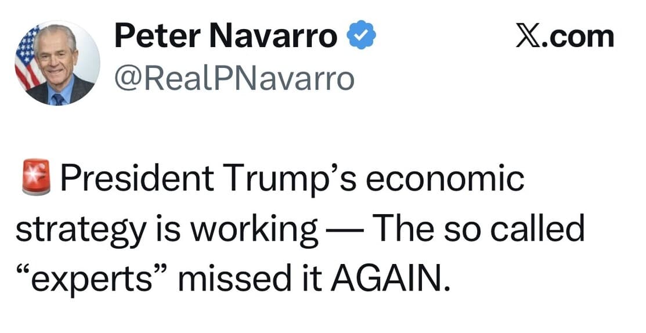Click the blue verified checkmark badge

coord(362,38)
